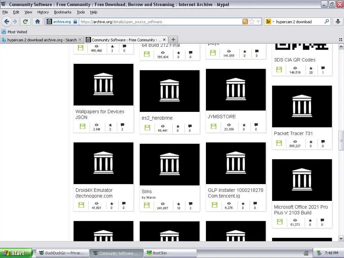Click the URL address field

(160, 21)
